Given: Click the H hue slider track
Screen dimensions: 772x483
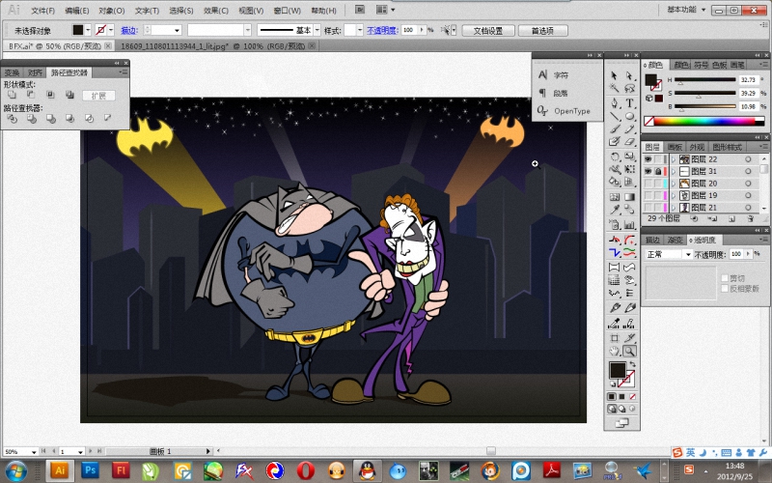Looking at the screenshot, I should tap(705, 79).
